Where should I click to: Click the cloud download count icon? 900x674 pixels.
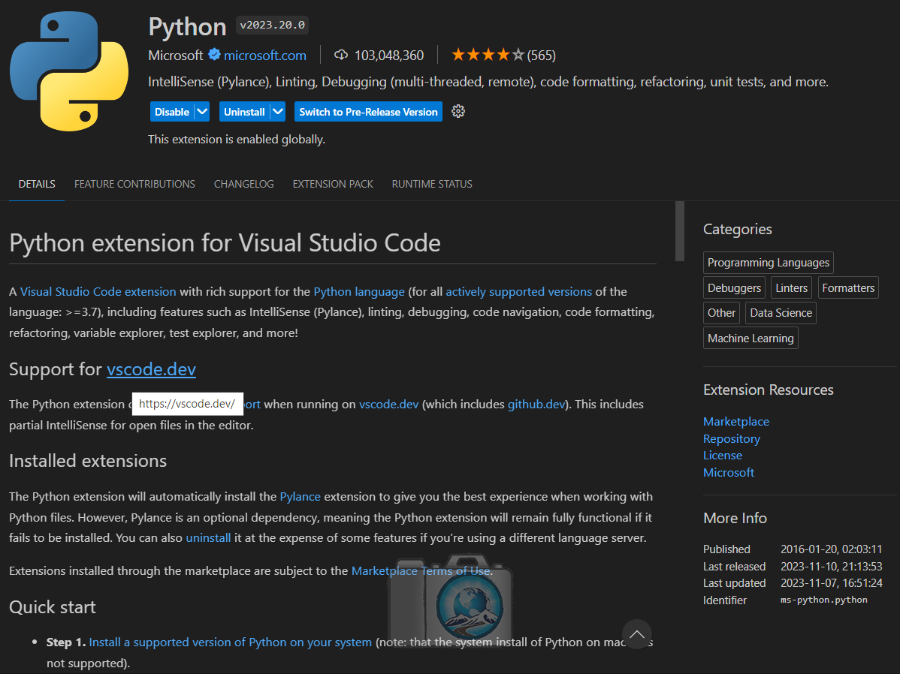pos(342,55)
